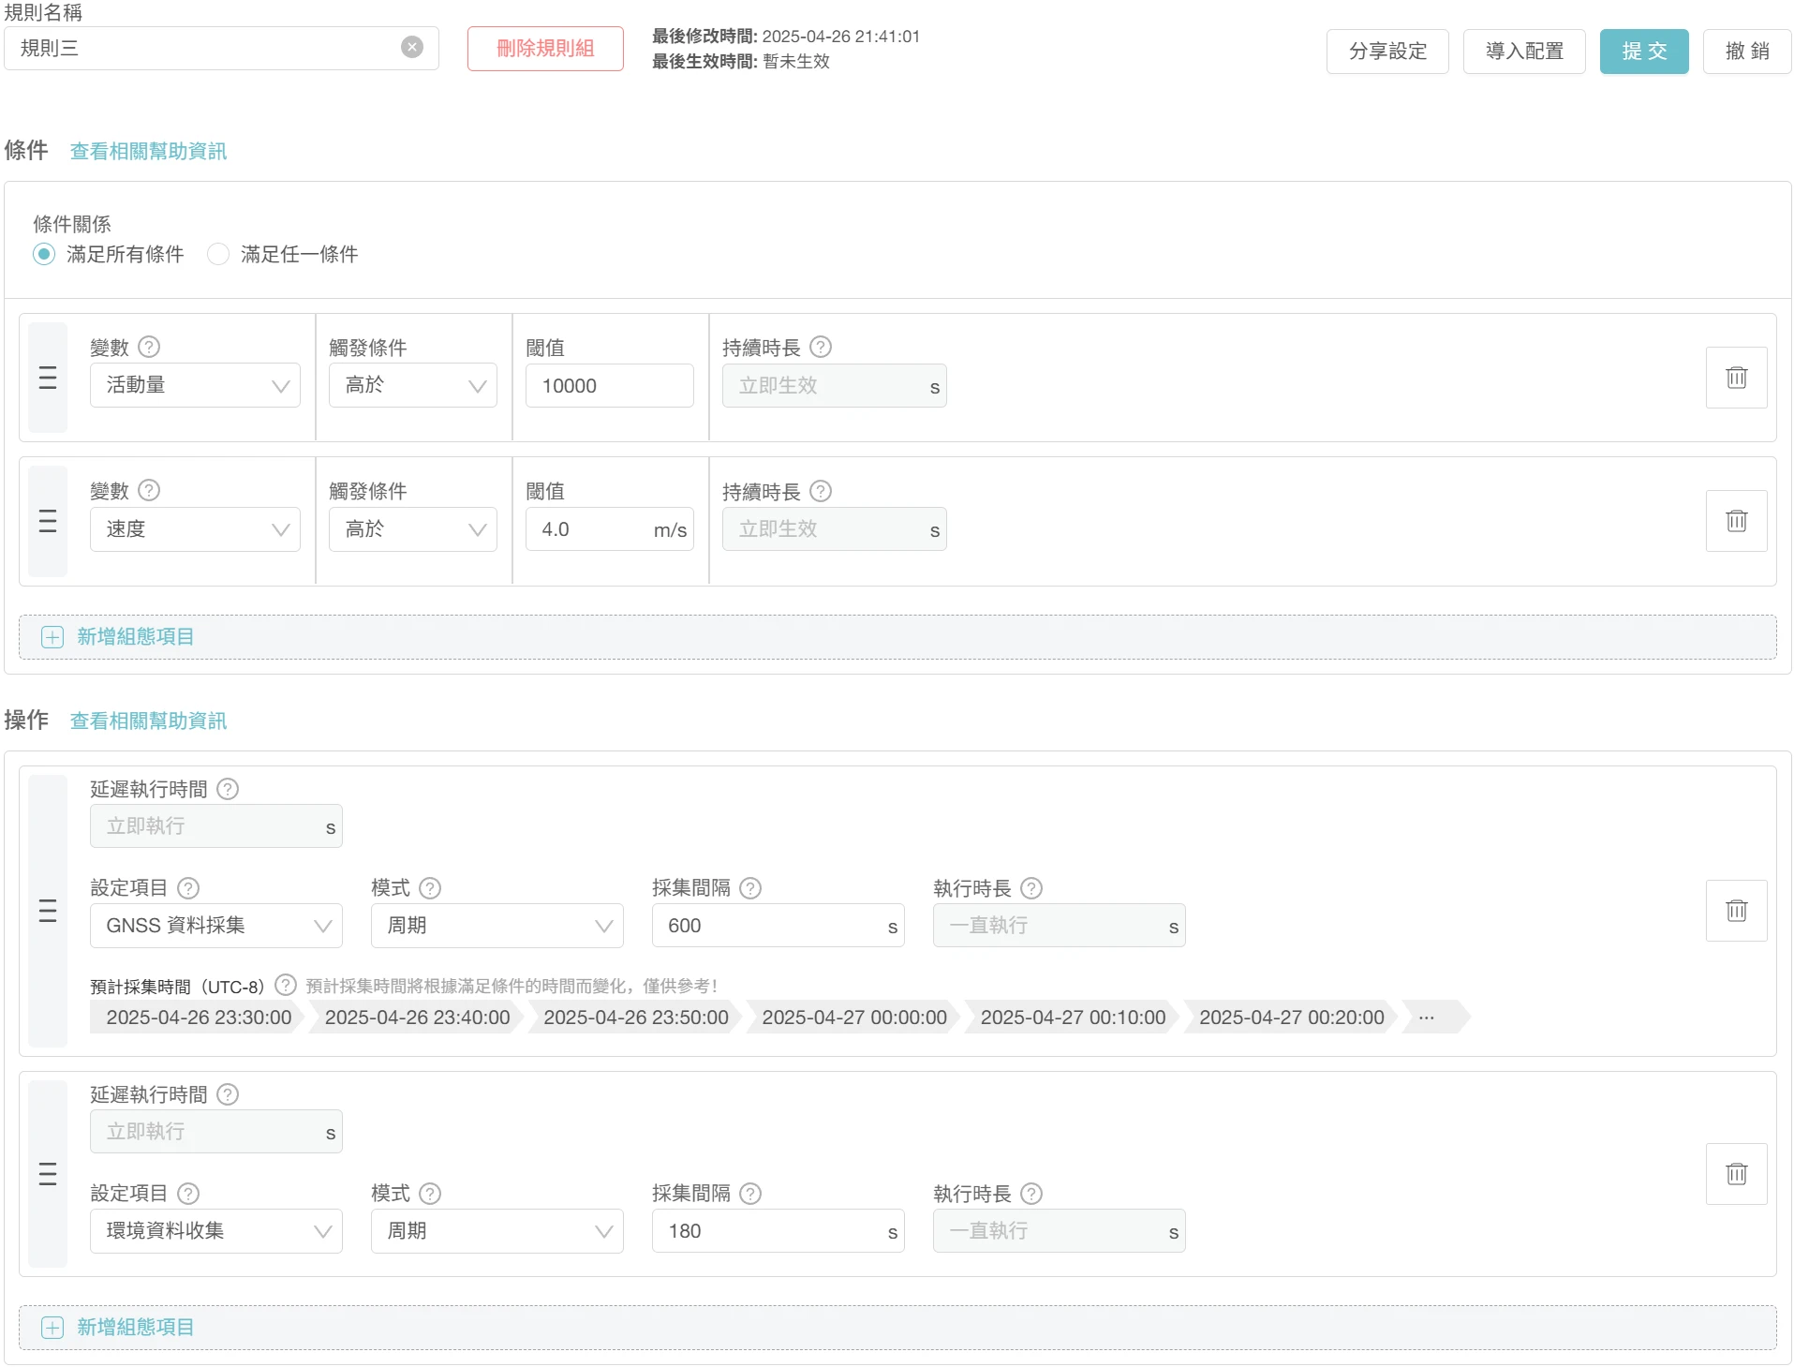Click the help icon beside first 採集間隔 label

coord(750,888)
